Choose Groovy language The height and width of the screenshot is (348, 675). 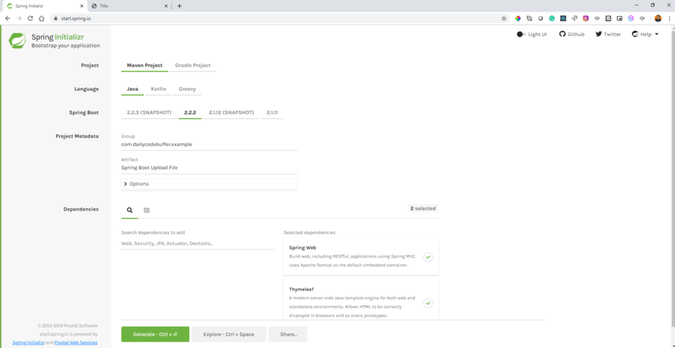point(187,89)
